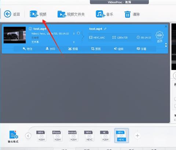Open 旋转 rotate tool
176x150 pixels.
click(x=118, y=49)
